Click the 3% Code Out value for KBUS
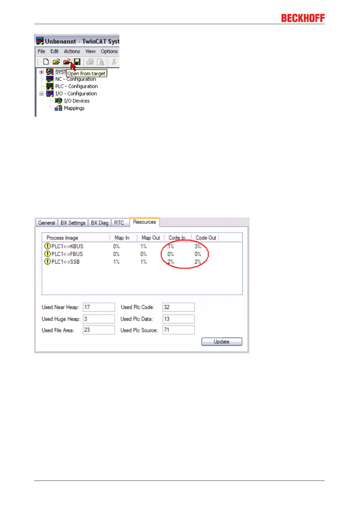This screenshot has height=508, width=359. (x=198, y=246)
